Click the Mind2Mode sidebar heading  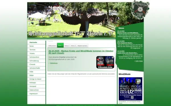pyautogui.click(x=125, y=74)
